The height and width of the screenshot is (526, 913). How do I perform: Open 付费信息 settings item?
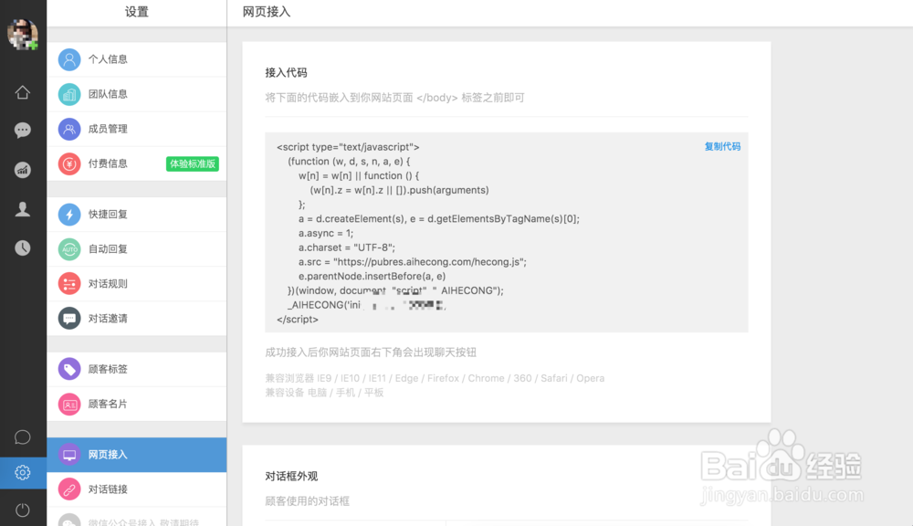tap(137, 163)
